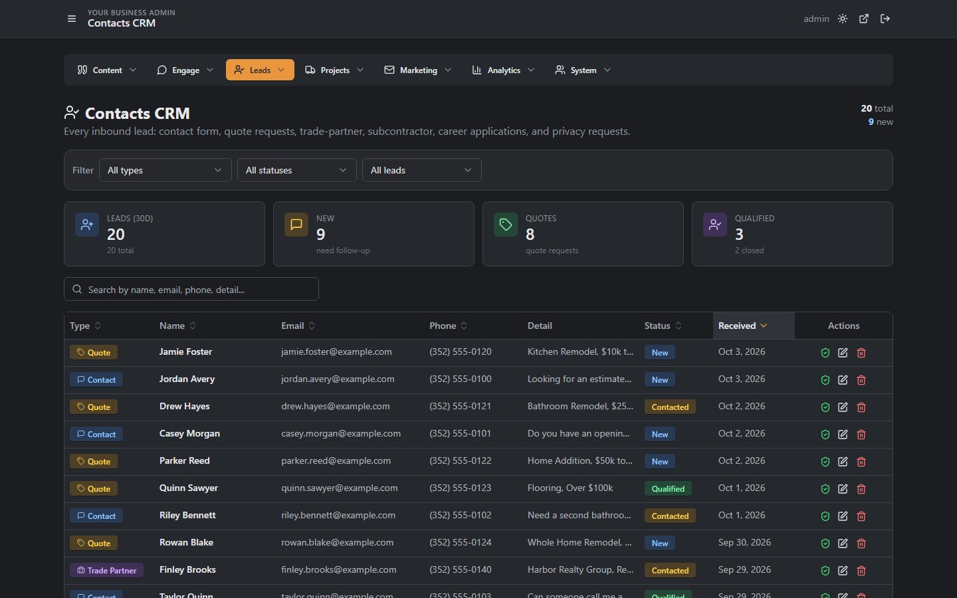Sort table by Received column
The image size is (957, 598).
click(743, 326)
